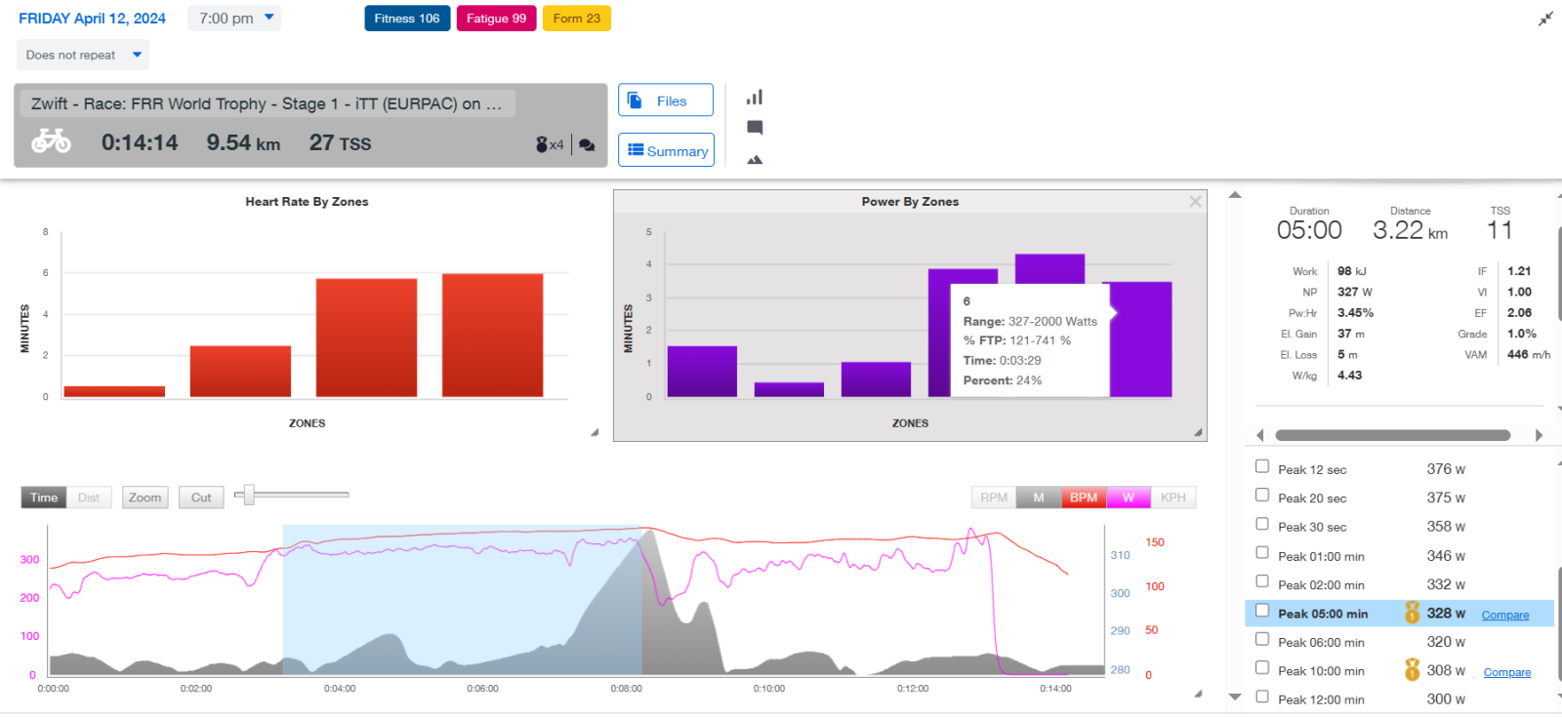The height and width of the screenshot is (717, 1562).
Task: Click the graph smoothing slider handle
Action: click(x=249, y=495)
